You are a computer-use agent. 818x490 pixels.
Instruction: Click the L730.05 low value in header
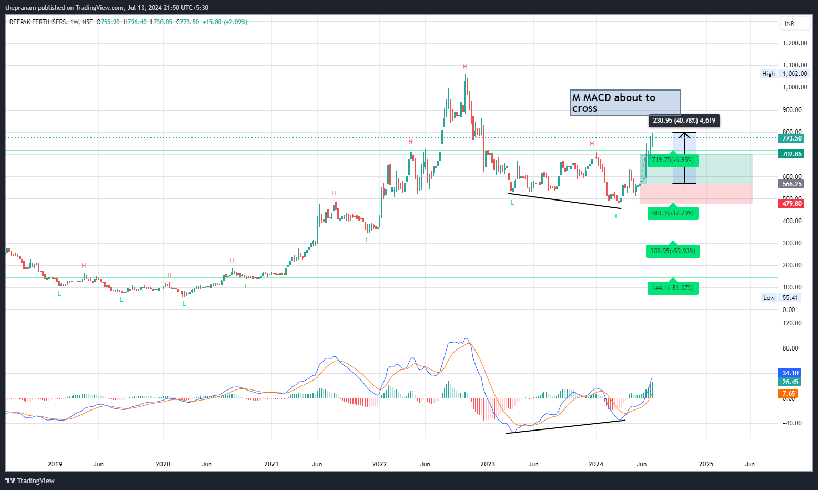[x=161, y=22]
